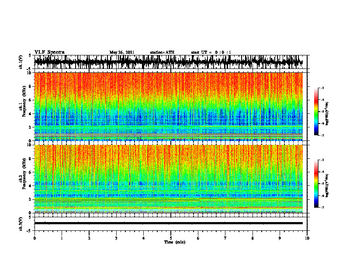Click the ch.3(V) axis label
346x267 pixels.
21,224
